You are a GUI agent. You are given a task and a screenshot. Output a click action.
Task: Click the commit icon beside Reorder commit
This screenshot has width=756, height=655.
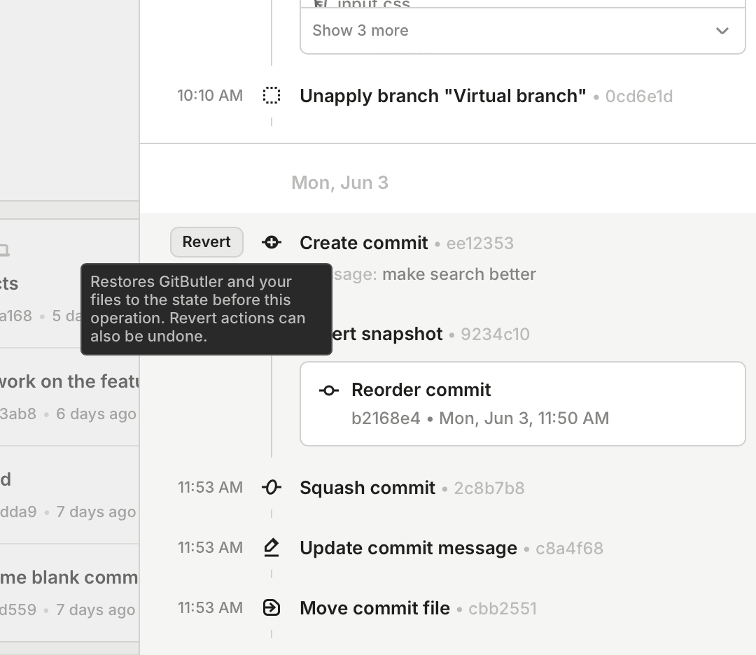328,390
